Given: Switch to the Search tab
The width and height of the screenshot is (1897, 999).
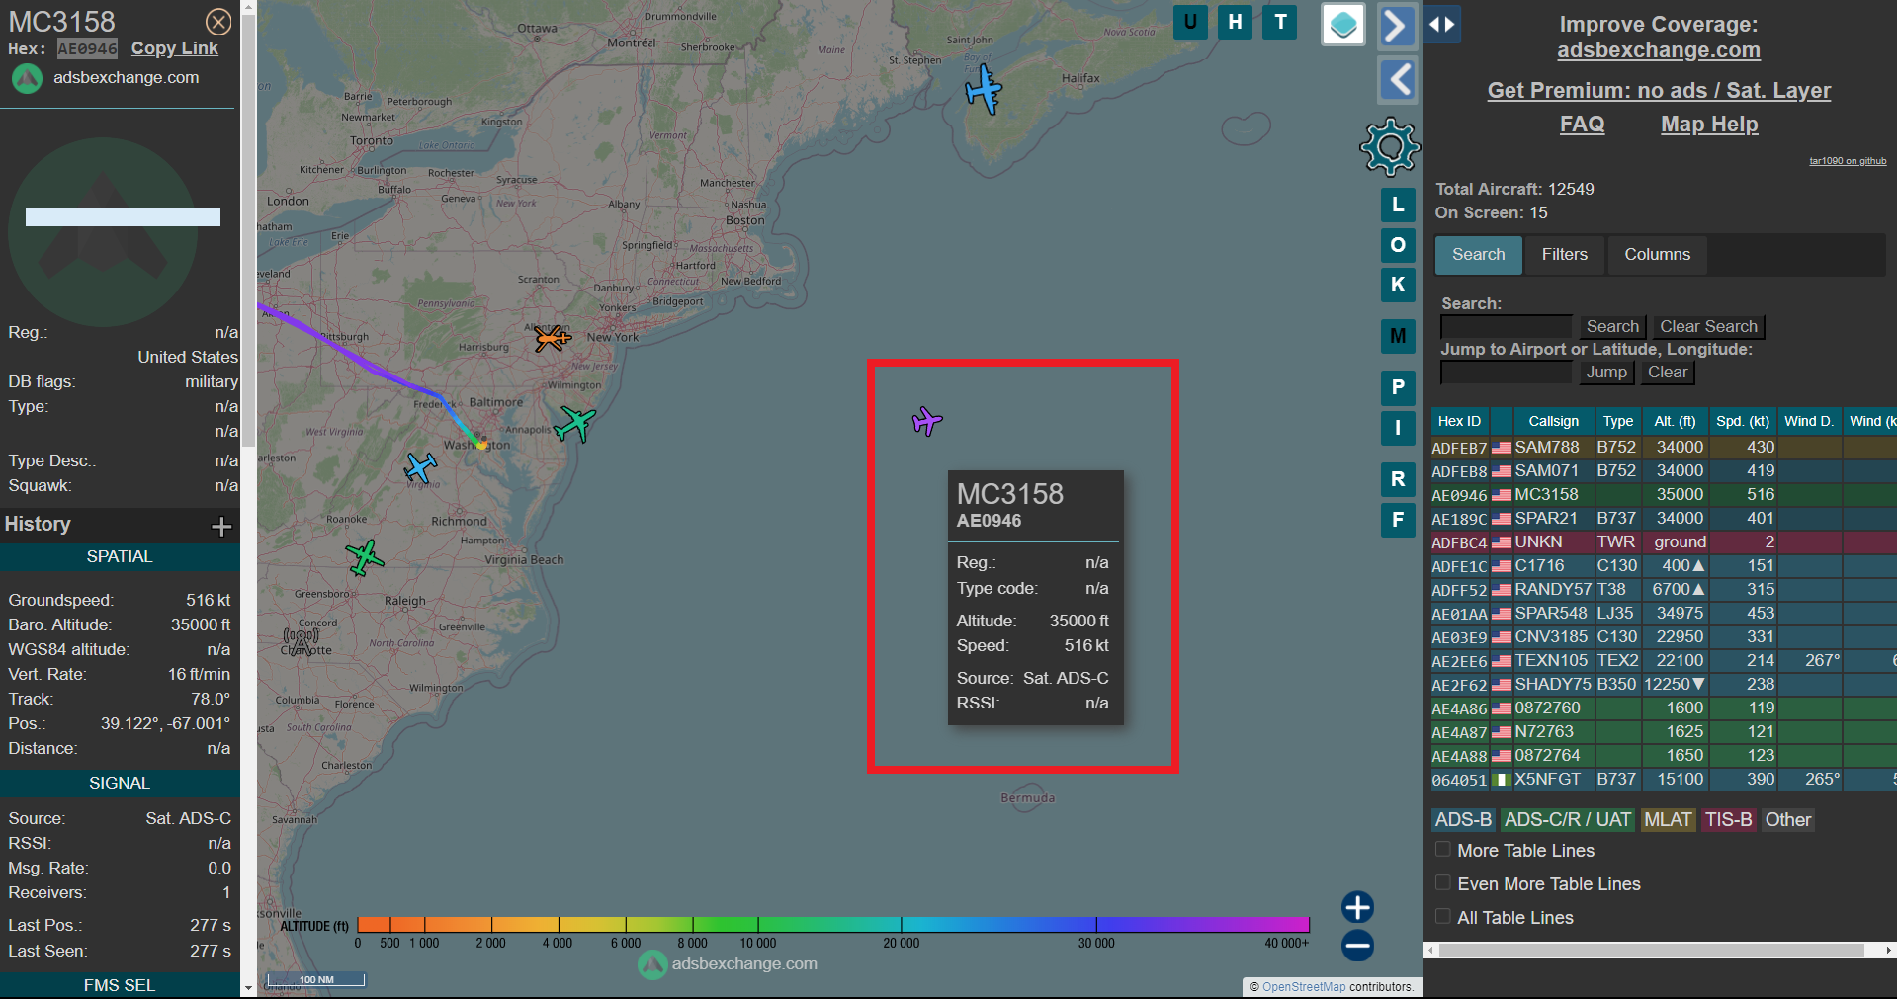Looking at the screenshot, I should [1478, 255].
